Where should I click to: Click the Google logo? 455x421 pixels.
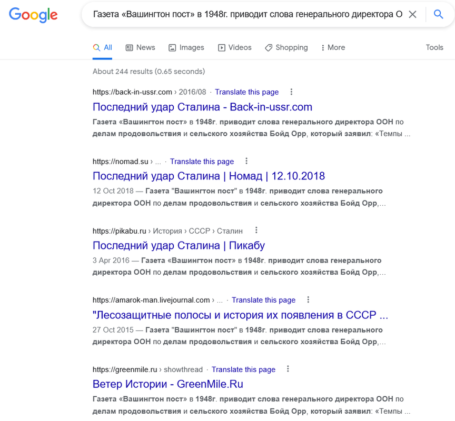33,15
